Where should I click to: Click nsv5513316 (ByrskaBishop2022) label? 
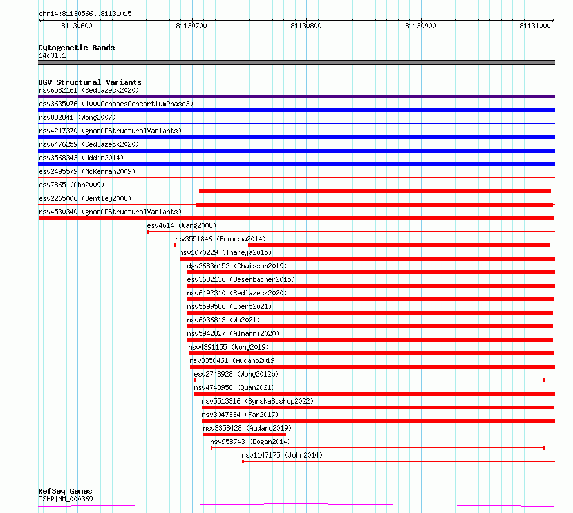(x=258, y=401)
